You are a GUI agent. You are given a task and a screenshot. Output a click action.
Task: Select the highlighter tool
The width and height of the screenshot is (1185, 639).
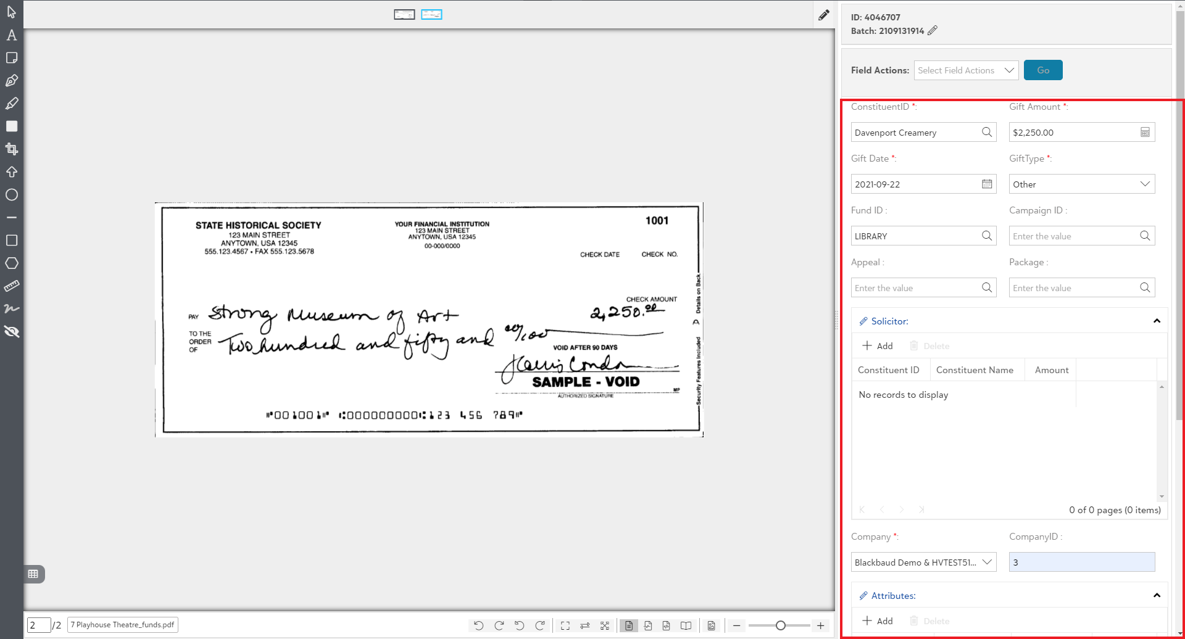[x=11, y=104]
